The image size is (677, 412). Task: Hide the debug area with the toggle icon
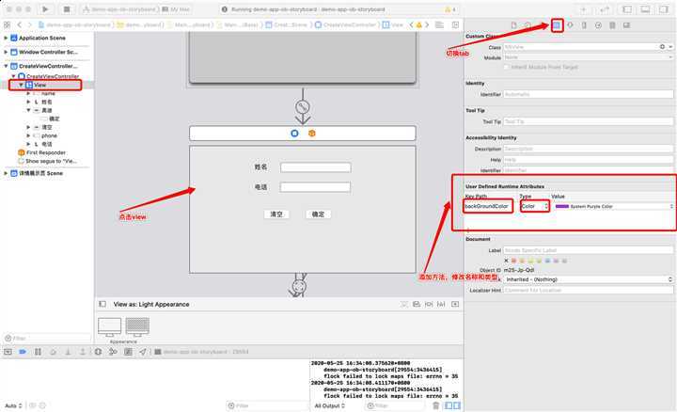8,352
